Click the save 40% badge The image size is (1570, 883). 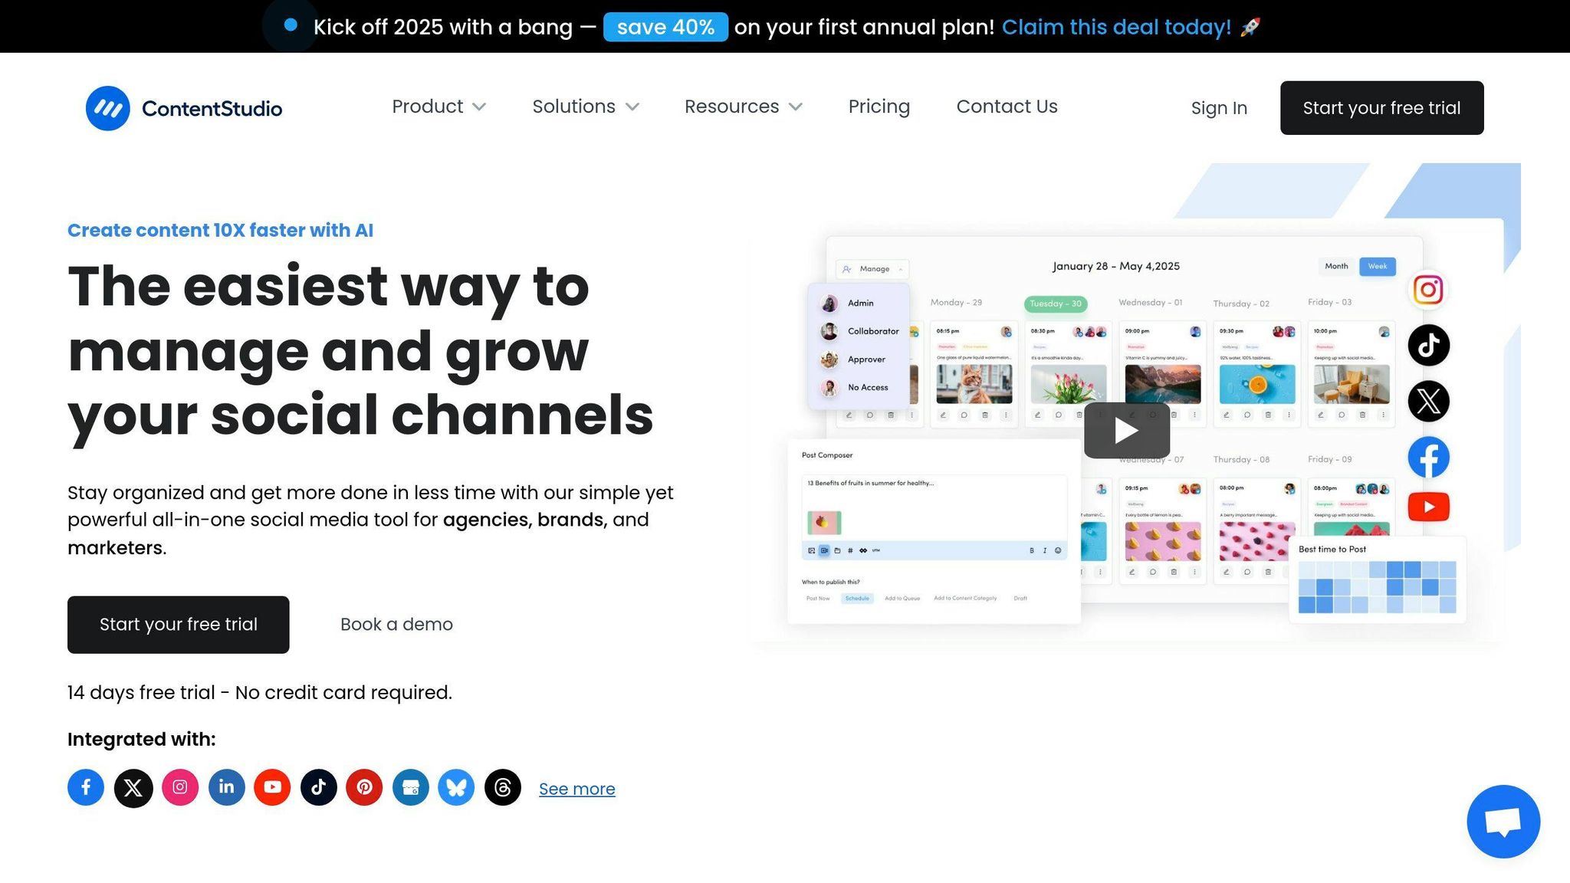665,27
